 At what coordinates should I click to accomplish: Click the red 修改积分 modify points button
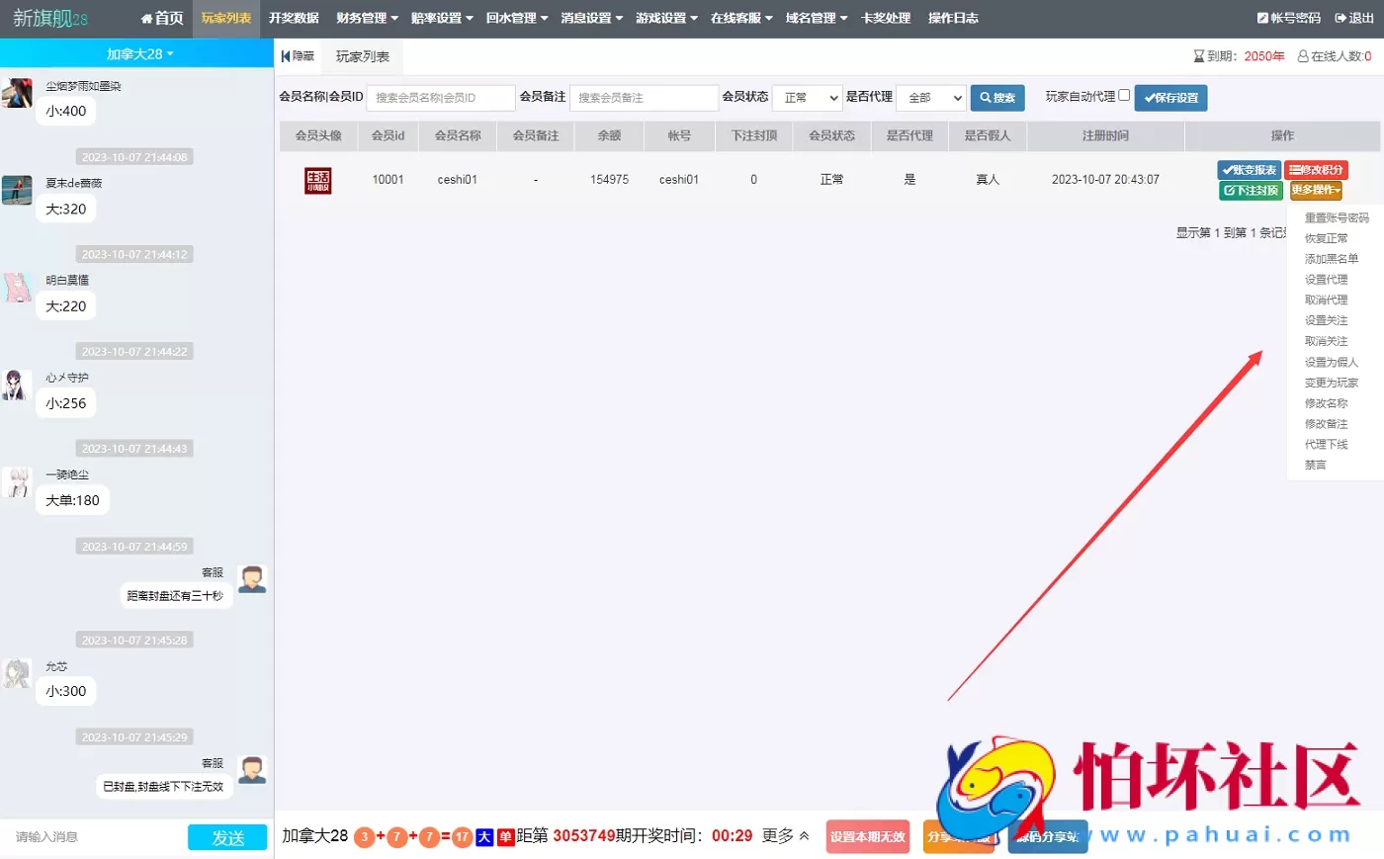1317,169
